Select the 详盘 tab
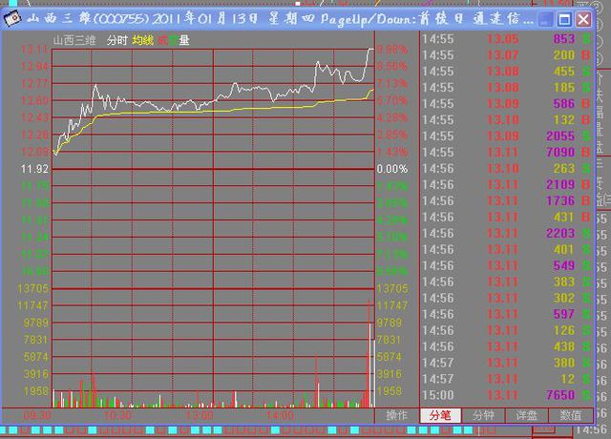This screenshot has height=439, width=611. point(526,415)
